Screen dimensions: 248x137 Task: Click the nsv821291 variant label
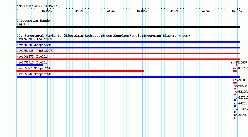coord(241,92)
